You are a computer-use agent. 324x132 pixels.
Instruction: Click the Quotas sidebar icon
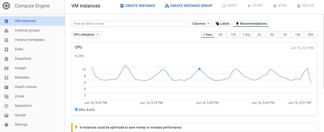point(6,115)
